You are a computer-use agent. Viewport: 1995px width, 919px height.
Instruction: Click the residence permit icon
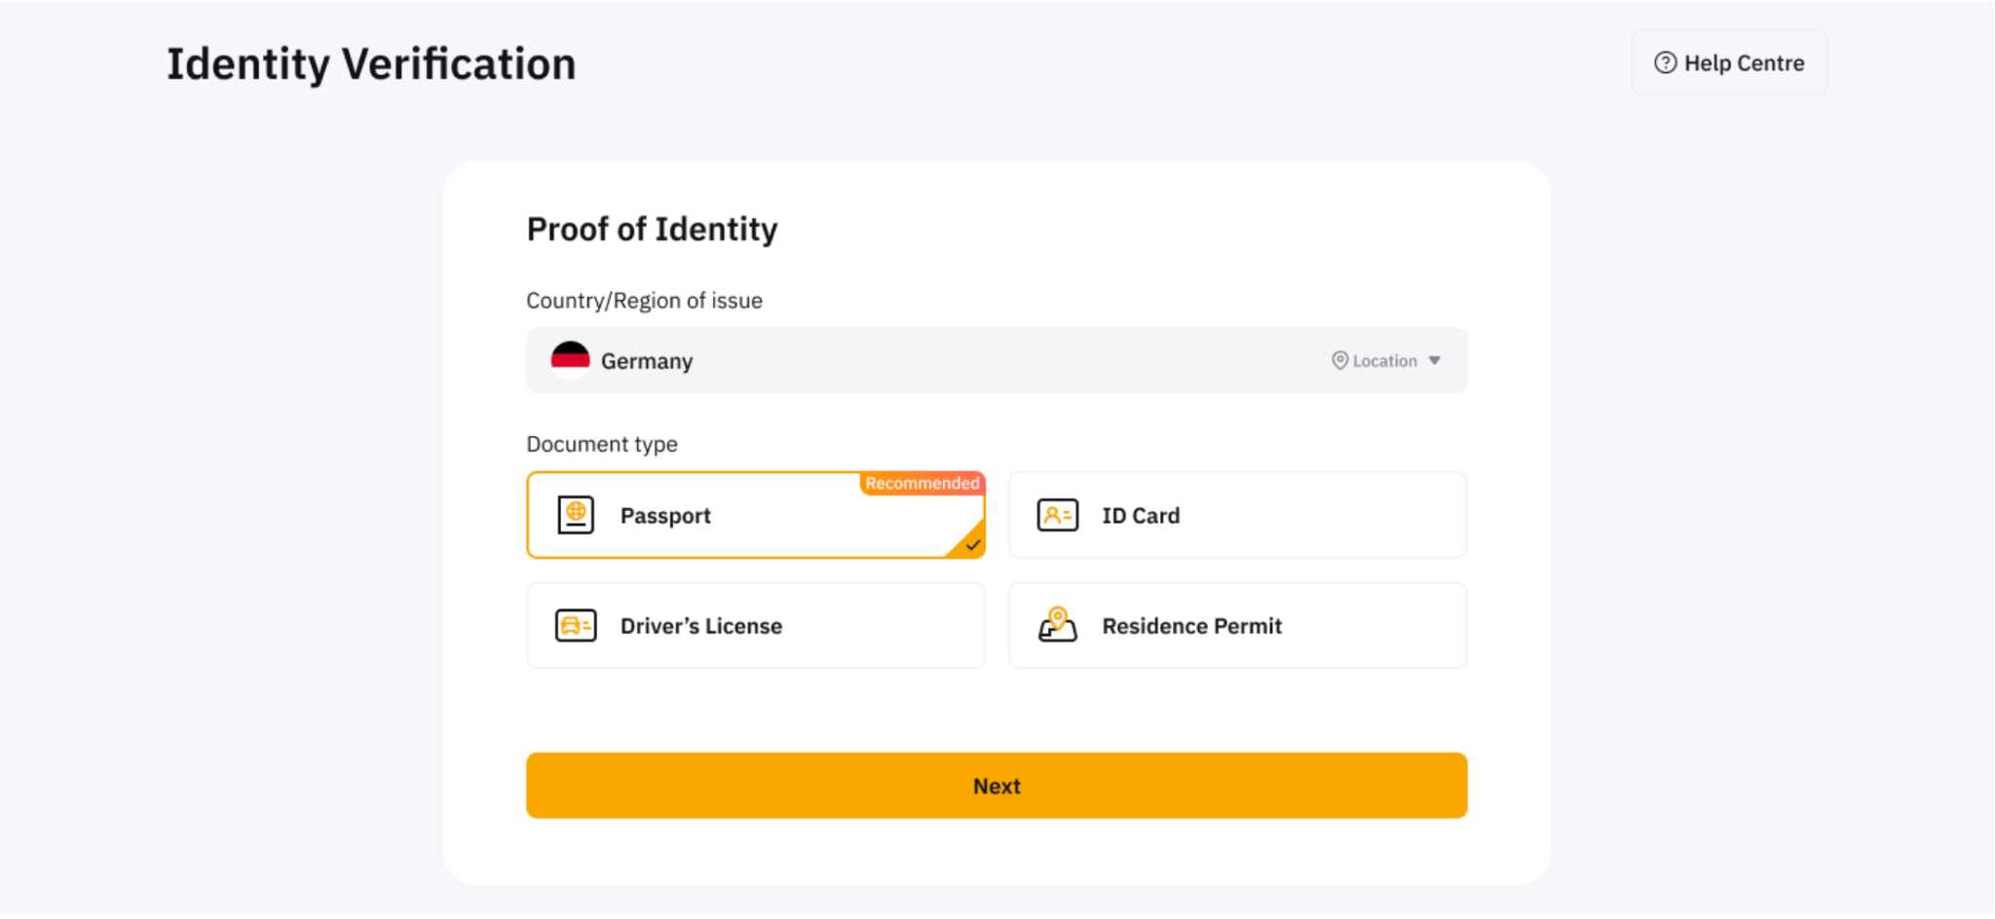(x=1057, y=626)
